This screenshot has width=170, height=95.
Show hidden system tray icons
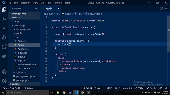[x=143, y=93]
